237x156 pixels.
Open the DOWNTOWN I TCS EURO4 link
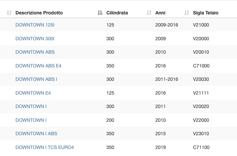coord(45,147)
